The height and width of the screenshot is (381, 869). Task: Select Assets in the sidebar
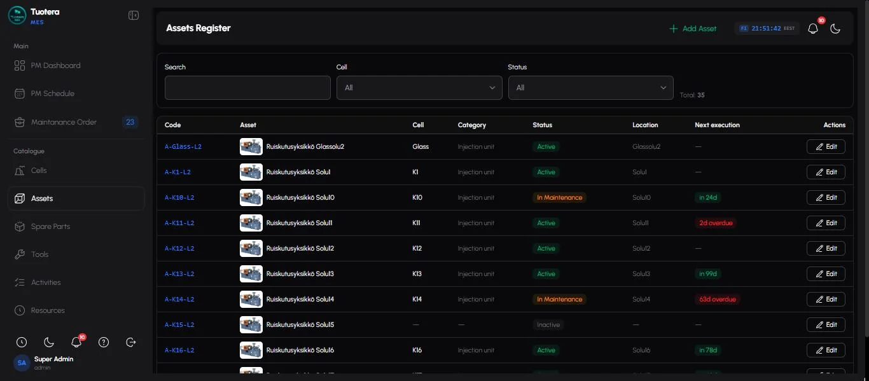pos(76,198)
